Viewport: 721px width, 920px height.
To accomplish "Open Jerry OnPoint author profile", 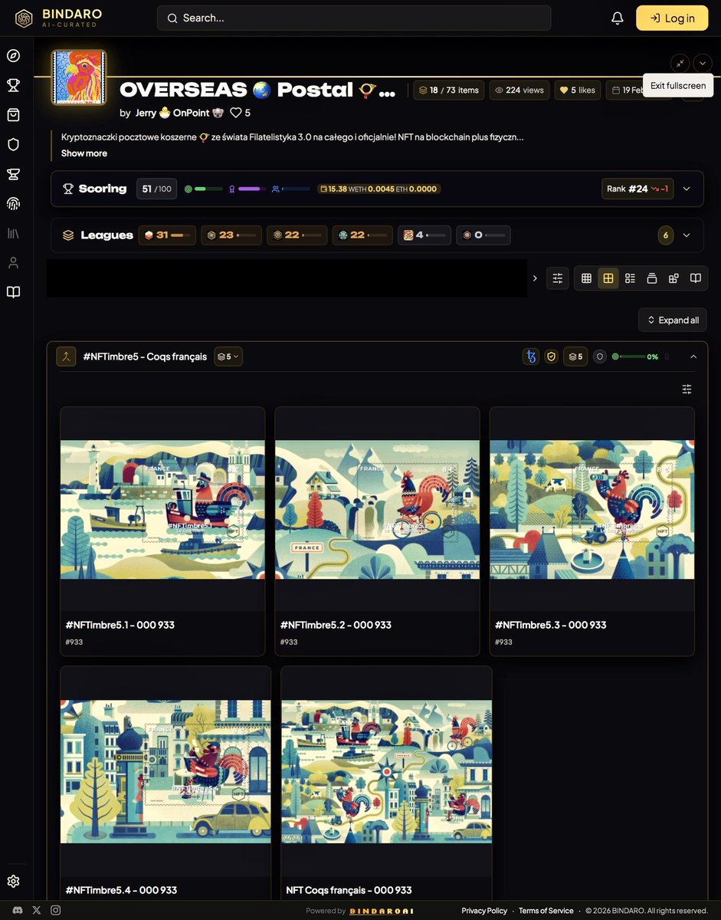I will coord(179,113).
